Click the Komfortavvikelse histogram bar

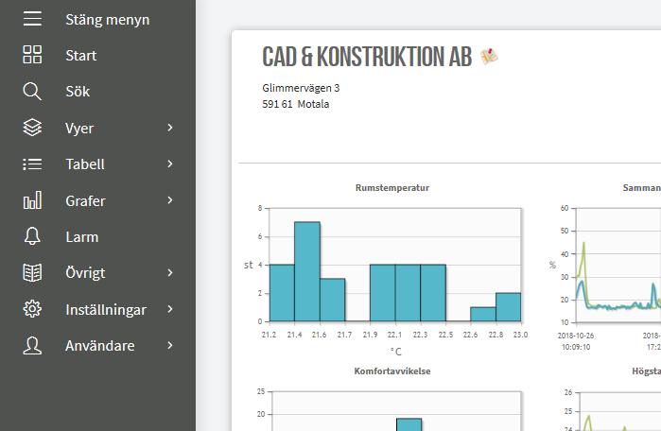click(x=409, y=424)
